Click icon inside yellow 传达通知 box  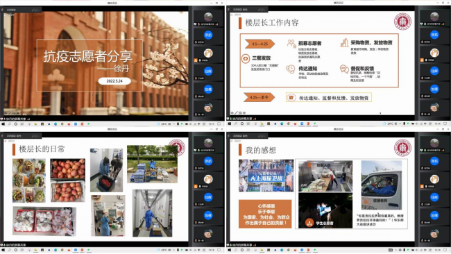(x=291, y=98)
